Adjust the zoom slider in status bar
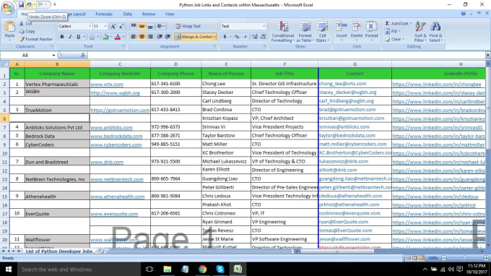 point(465,258)
